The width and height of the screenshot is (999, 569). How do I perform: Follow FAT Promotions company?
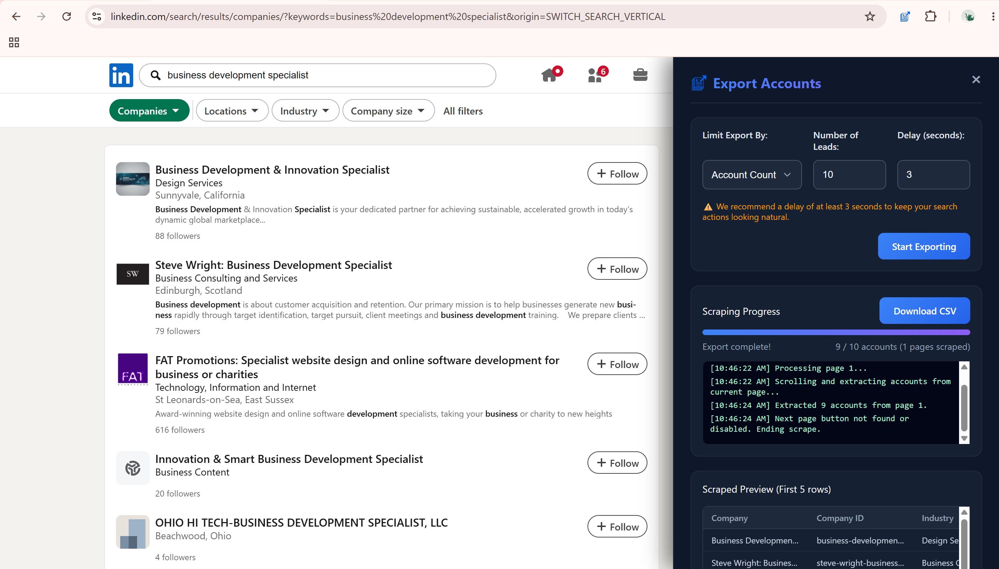coord(617,364)
